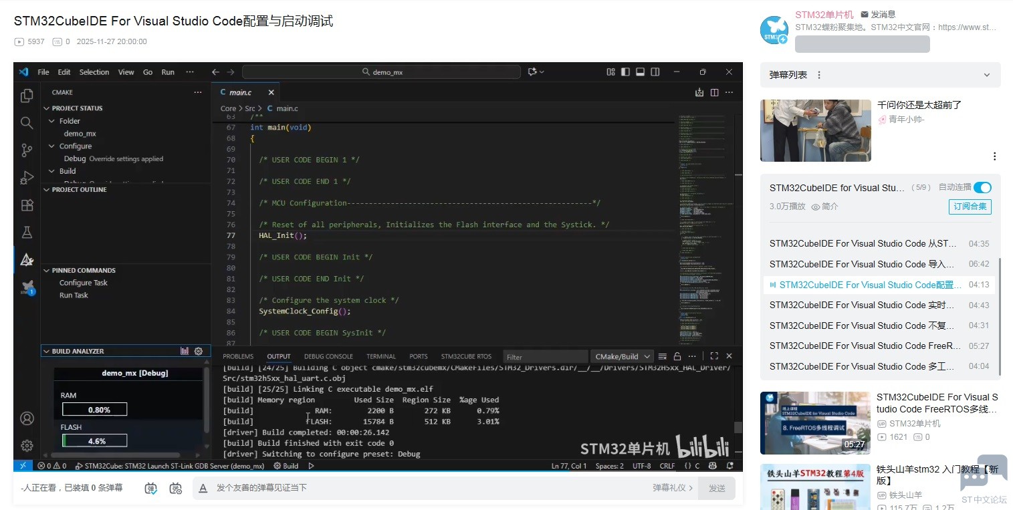Clear the output panel list icon
1013x510 pixels.
[x=663, y=356]
